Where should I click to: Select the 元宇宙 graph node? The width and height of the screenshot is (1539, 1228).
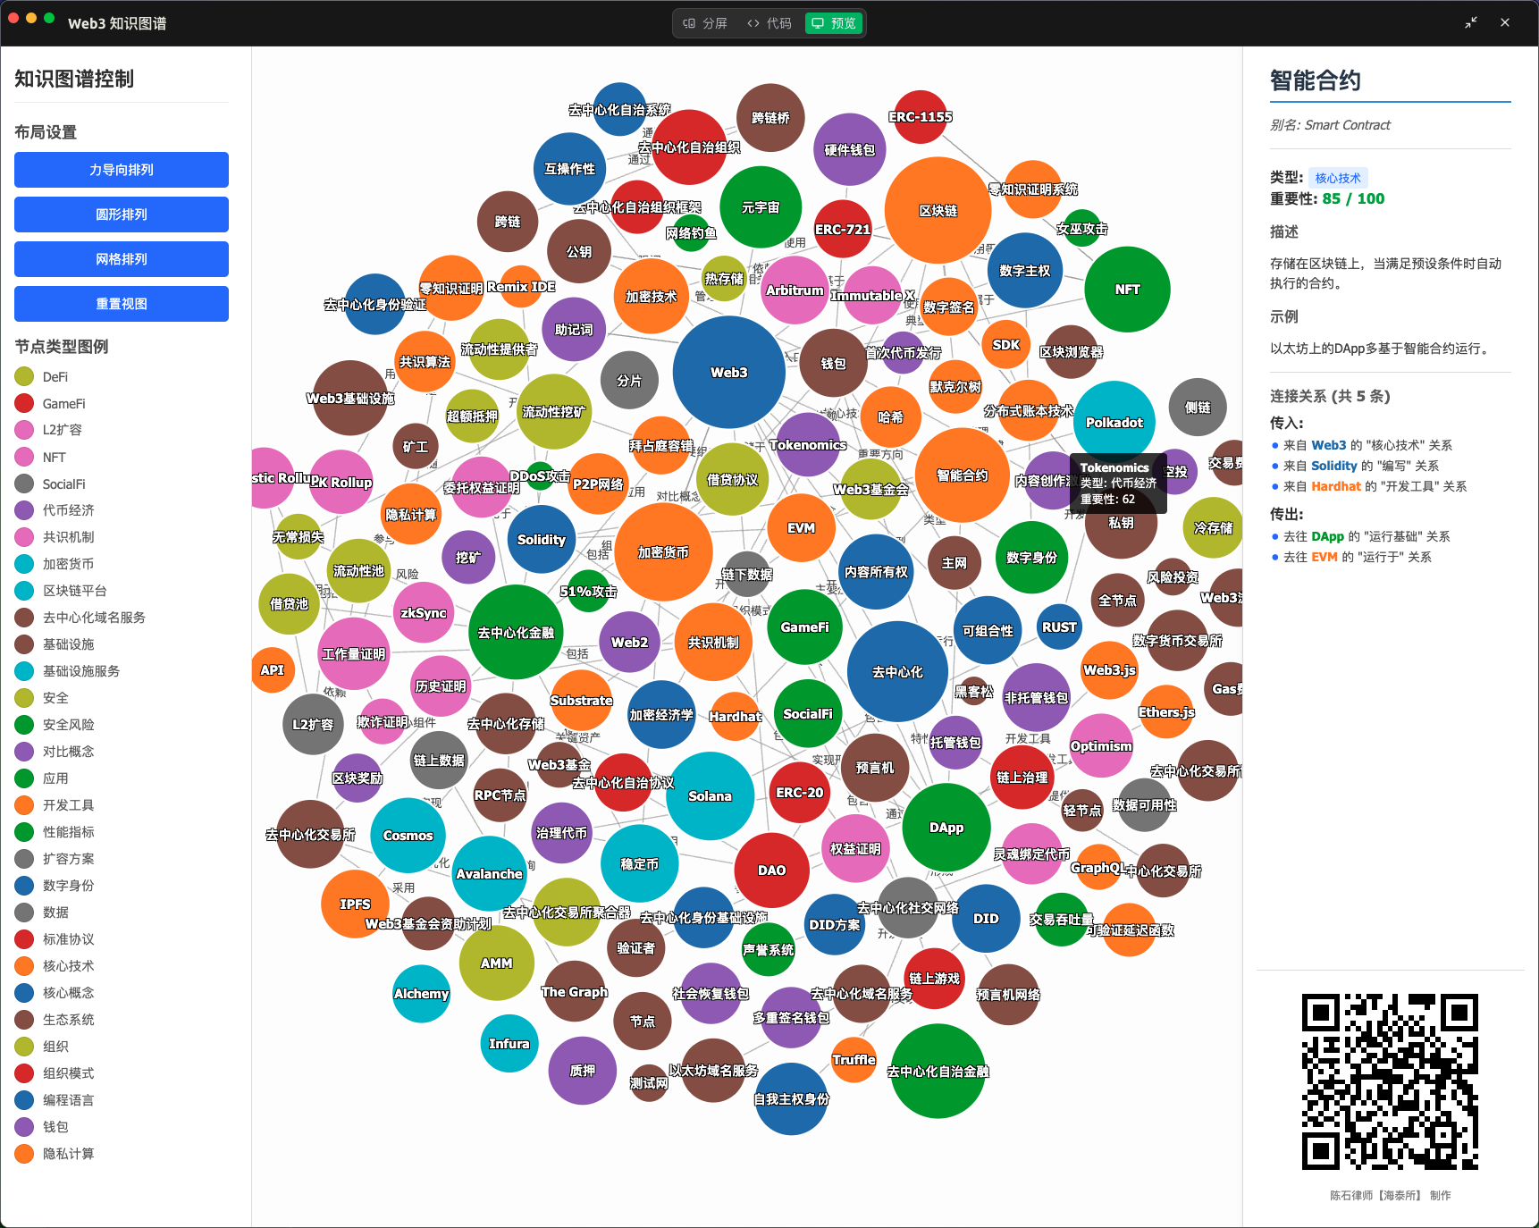tap(761, 207)
